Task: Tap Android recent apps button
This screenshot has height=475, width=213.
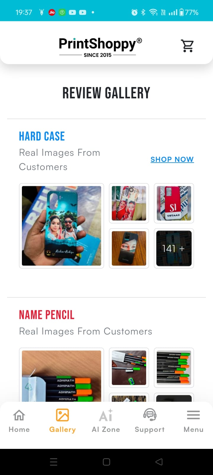Action: pyautogui.click(x=54, y=462)
